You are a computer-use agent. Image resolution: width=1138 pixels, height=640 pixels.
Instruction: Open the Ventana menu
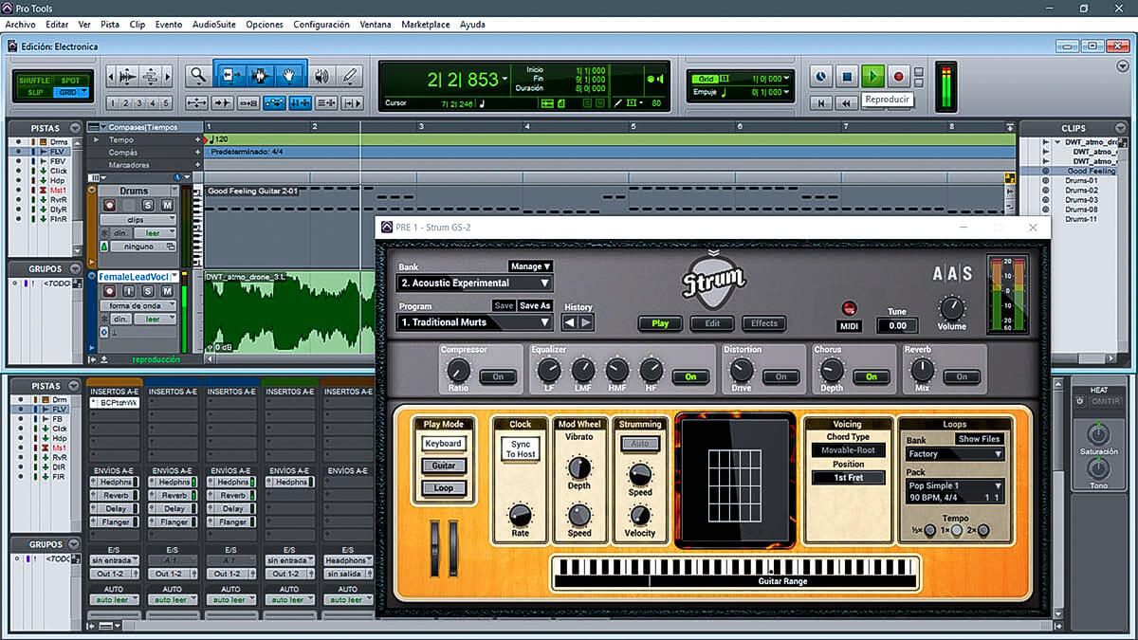376,25
